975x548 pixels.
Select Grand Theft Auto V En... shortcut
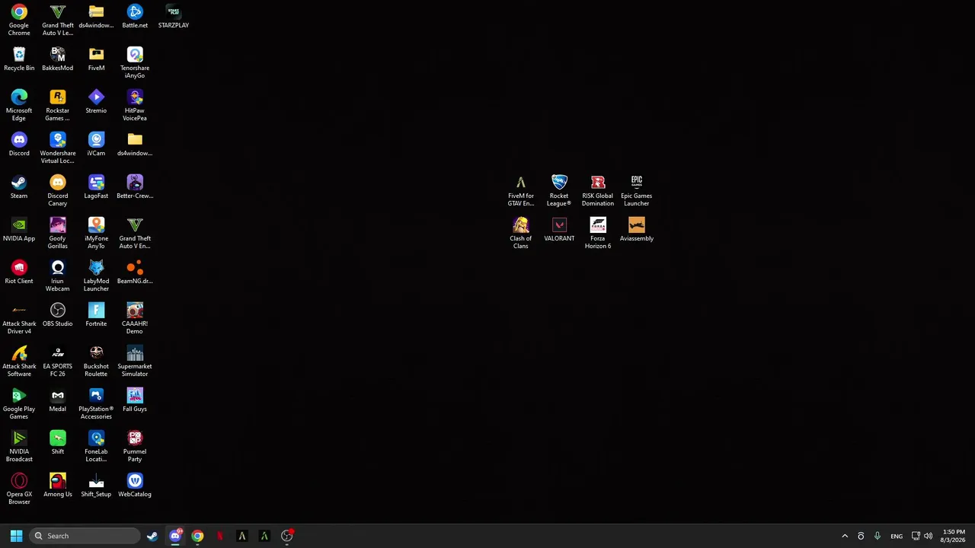135,233
